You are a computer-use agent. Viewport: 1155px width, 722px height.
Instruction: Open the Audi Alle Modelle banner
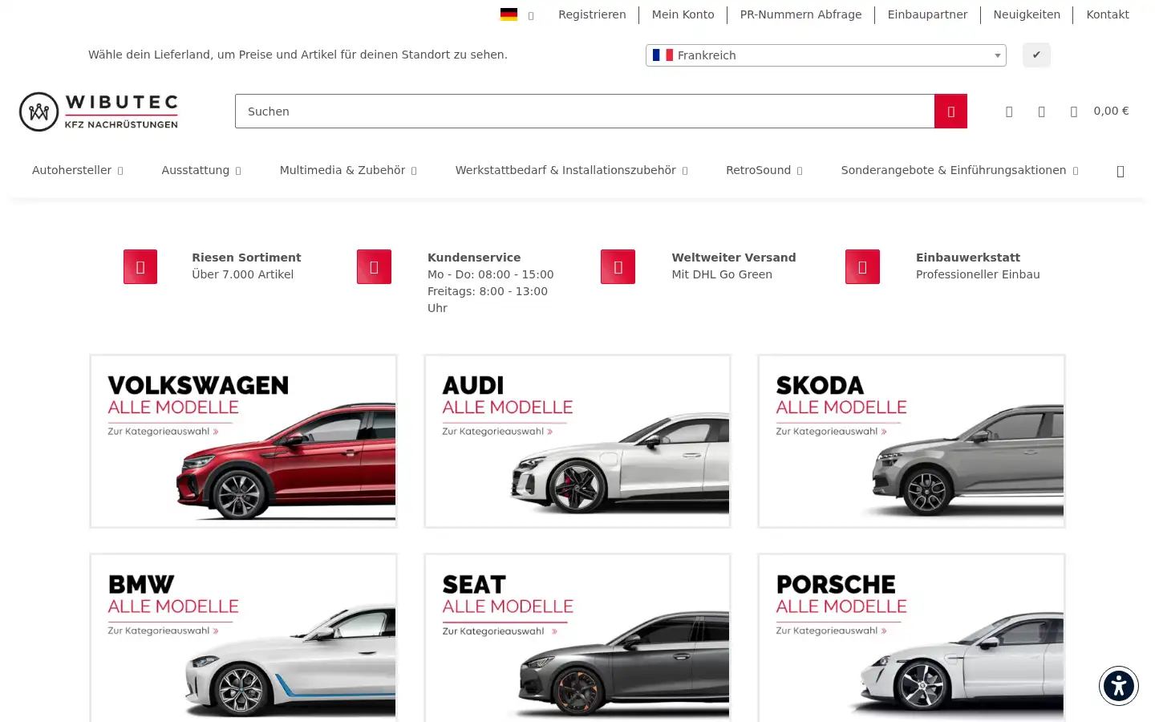pos(577,441)
